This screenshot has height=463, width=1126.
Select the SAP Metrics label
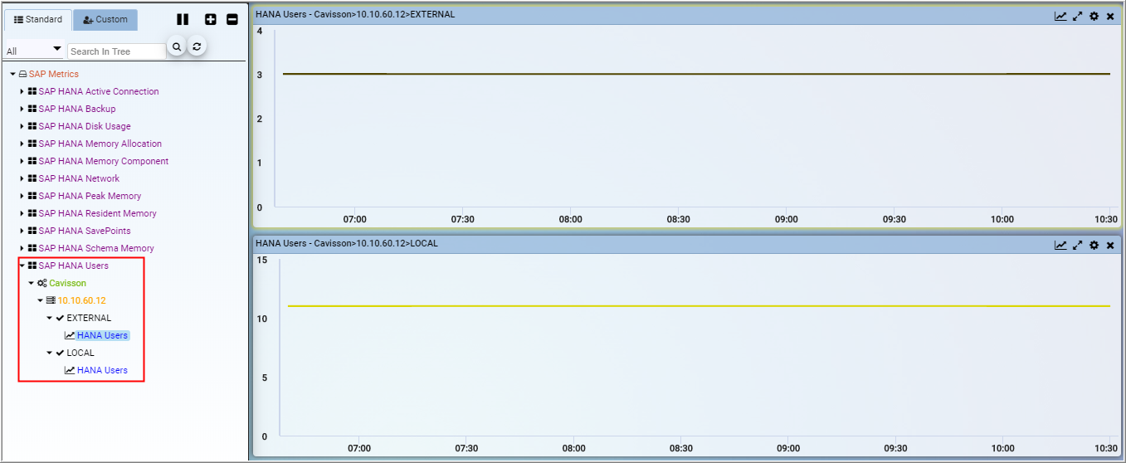tap(54, 75)
